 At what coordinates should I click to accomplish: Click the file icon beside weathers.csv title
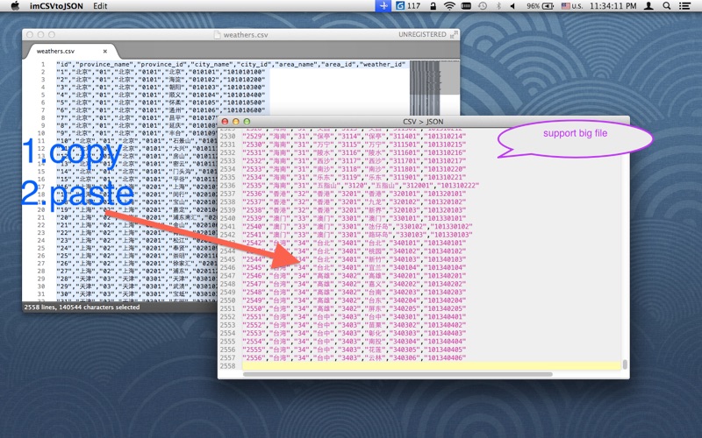click(x=217, y=34)
